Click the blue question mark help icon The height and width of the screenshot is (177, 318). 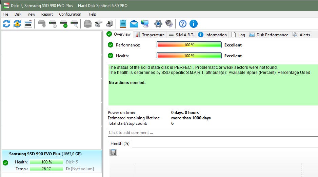(x=182, y=24)
